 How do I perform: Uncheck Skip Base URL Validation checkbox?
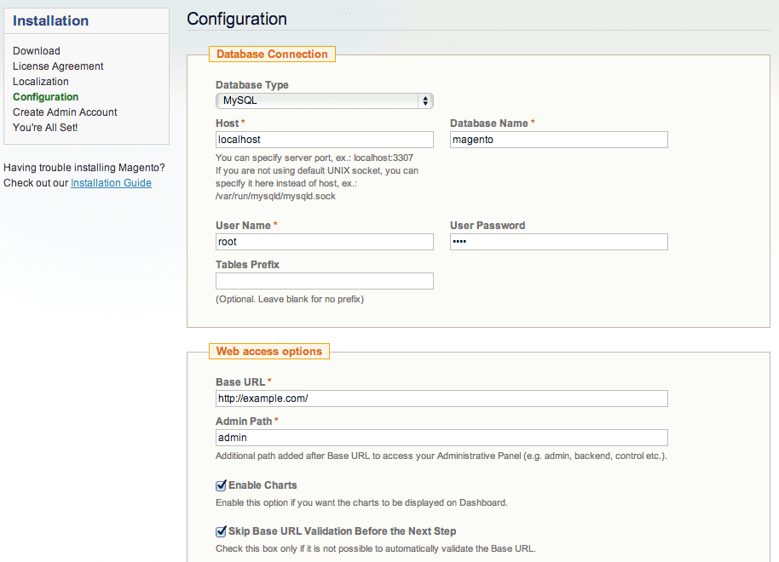221,531
